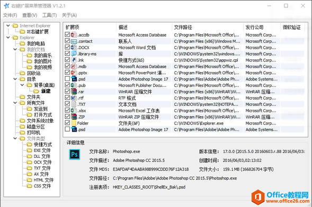Uncheck the .contact extension checkbox
312x207 pixels.
click(67, 41)
